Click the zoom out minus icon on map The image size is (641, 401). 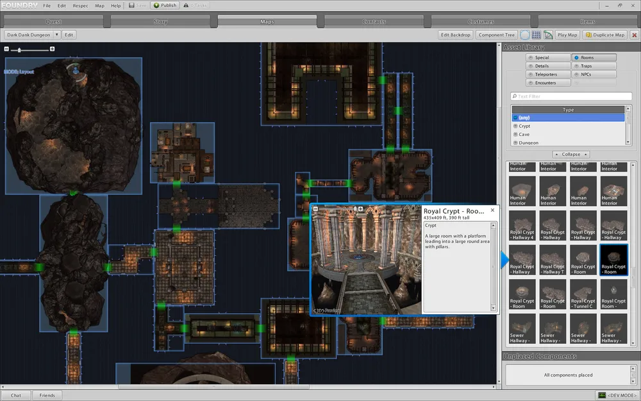6,49
